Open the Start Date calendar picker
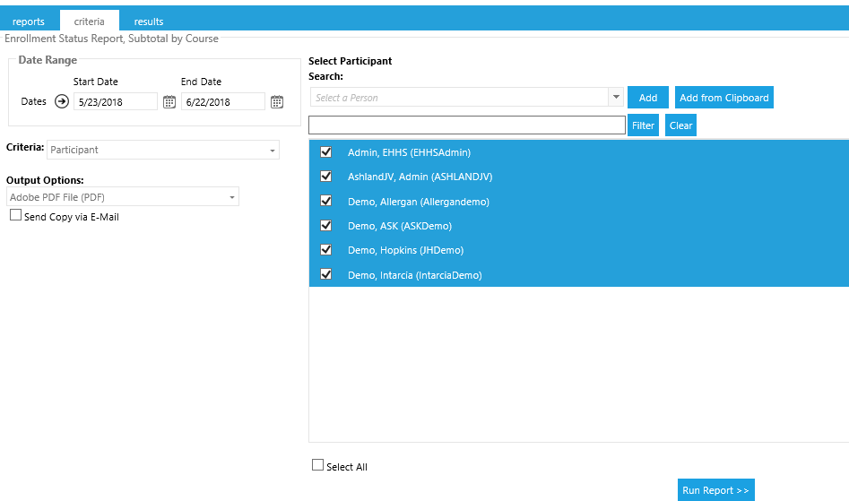 tap(169, 102)
